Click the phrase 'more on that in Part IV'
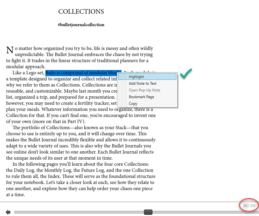The image size is (259, 216). (58, 121)
